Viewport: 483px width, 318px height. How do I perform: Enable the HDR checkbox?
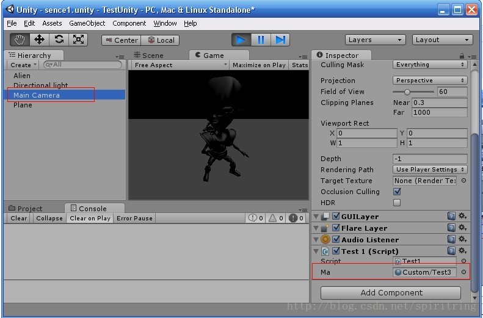pyautogui.click(x=397, y=203)
